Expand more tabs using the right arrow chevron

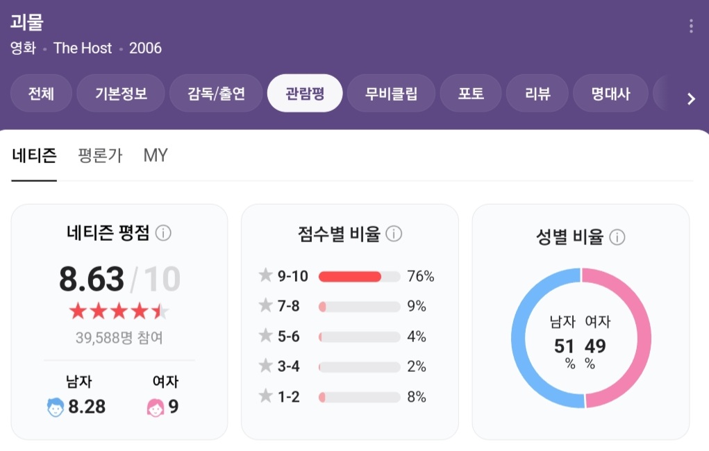tap(691, 99)
